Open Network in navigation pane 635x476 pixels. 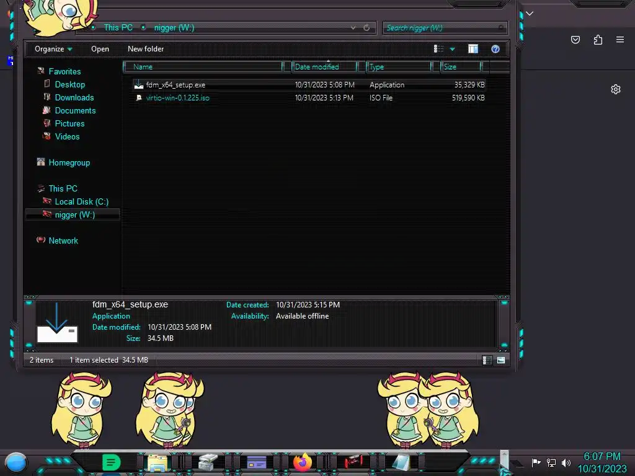[x=63, y=240]
